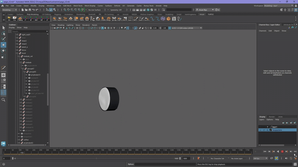Click the Combine shelf icon
The width and height of the screenshot is (298, 167).
click(x=54, y=19)
